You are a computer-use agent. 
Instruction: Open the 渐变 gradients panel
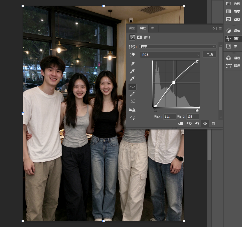(233, 11)
